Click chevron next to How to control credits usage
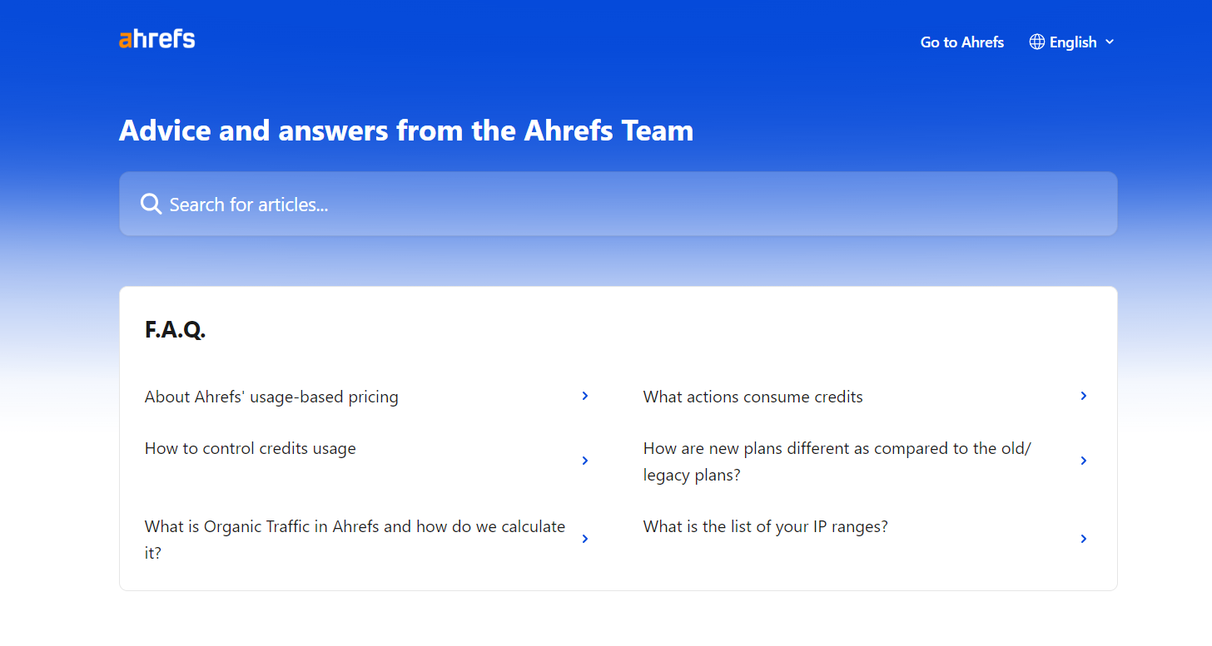1212x646 pixels. point(585,461)
